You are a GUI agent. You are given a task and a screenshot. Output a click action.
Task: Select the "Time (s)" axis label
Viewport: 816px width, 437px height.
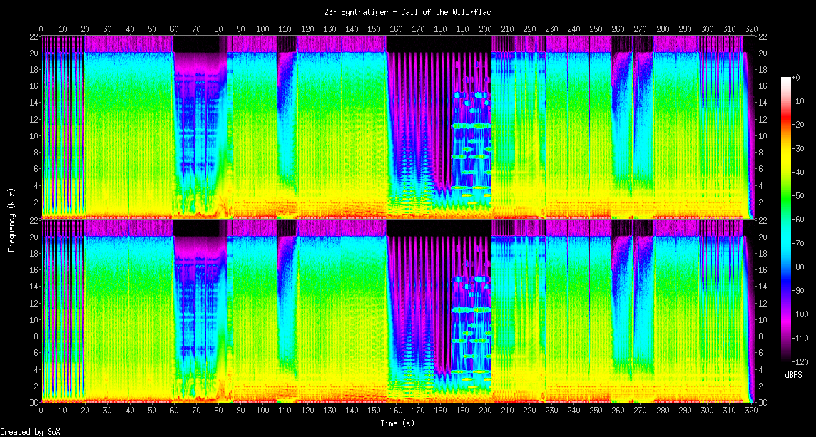point(397,423)
